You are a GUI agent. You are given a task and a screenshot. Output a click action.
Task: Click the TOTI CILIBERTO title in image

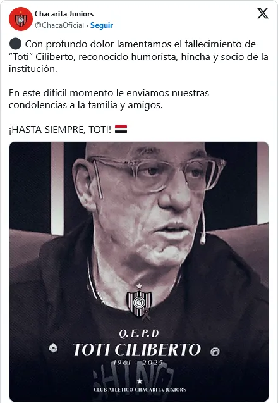[x=137, y=349]
